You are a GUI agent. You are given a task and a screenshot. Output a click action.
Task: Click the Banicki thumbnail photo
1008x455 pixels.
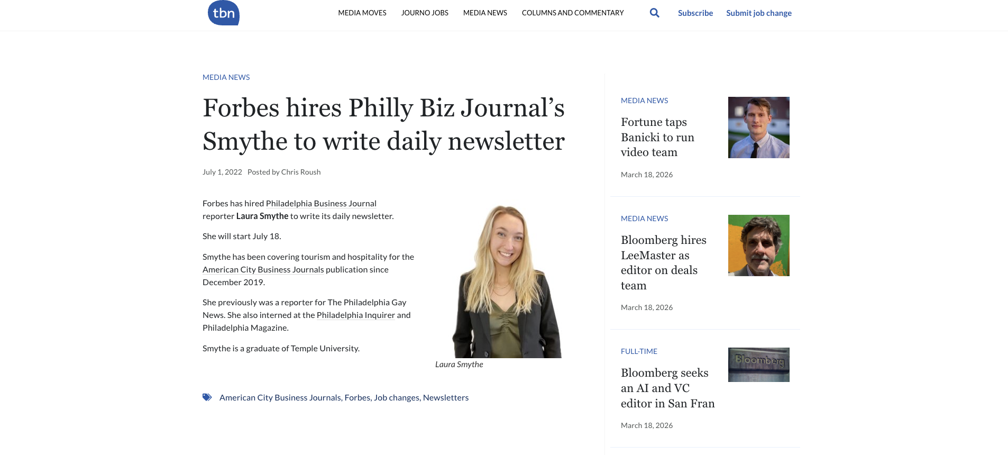coord(758,128)
